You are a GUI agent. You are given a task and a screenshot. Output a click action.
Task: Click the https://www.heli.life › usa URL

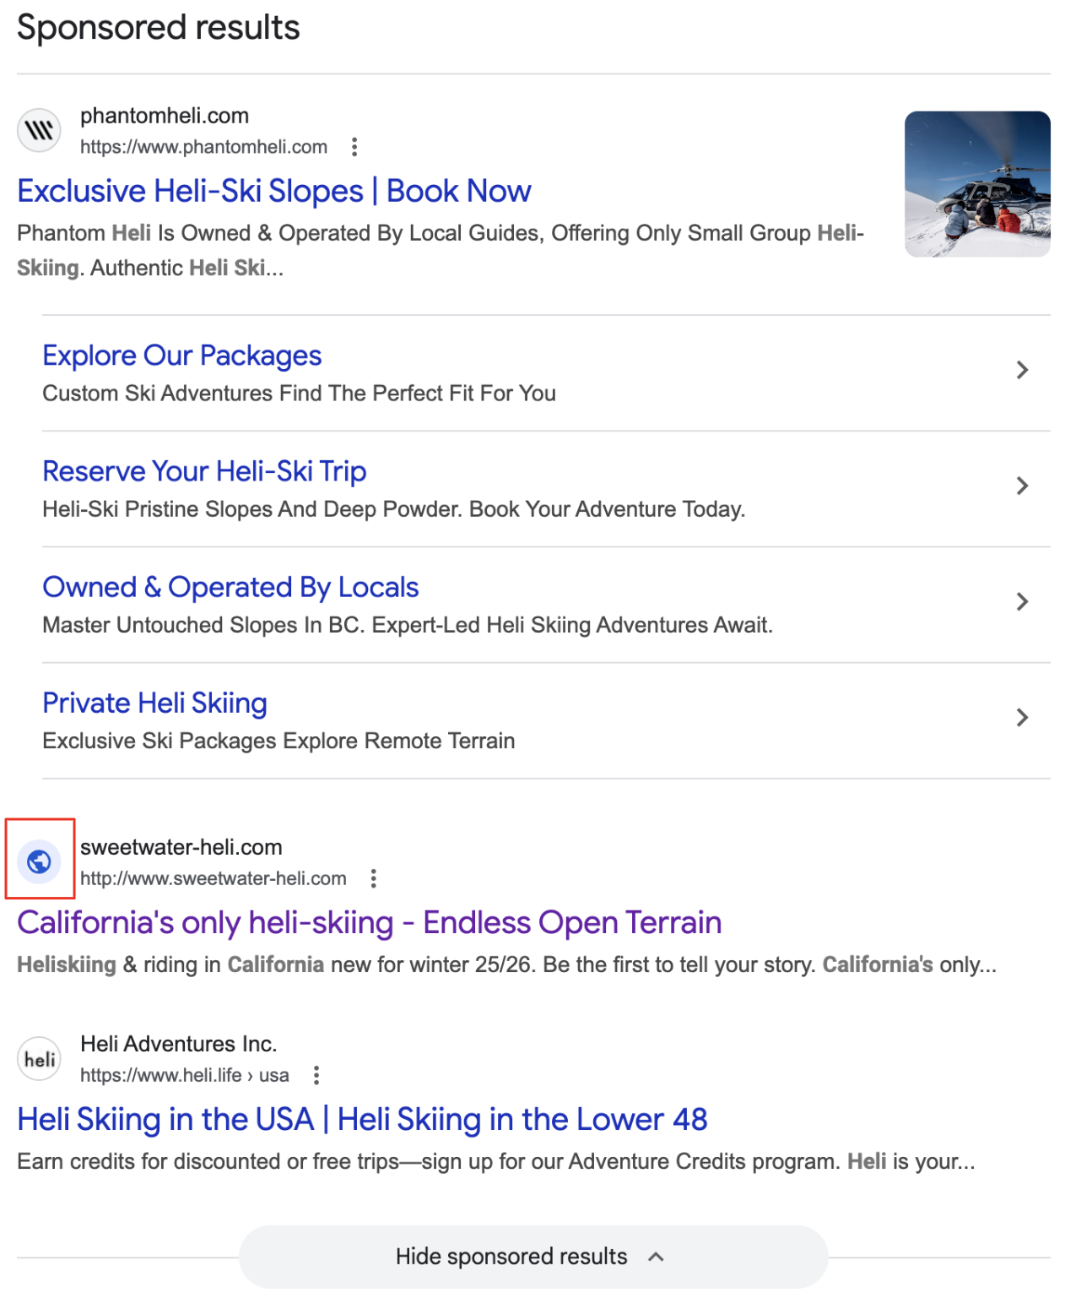pos(184,1075)
